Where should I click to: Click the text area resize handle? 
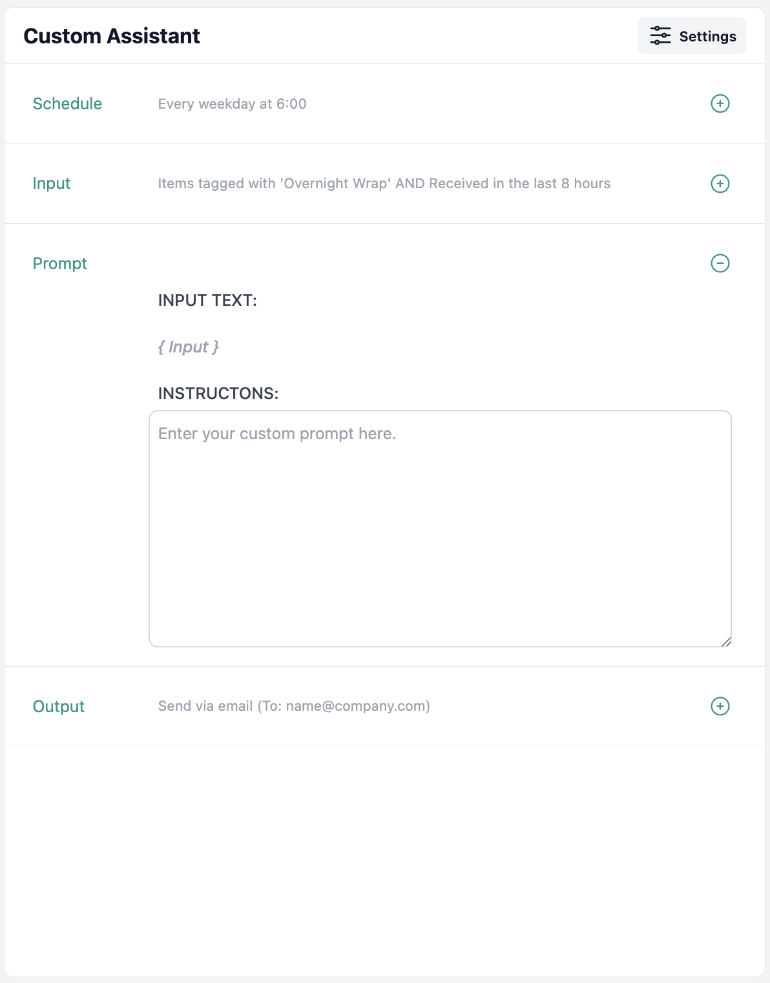pos(726,642)
